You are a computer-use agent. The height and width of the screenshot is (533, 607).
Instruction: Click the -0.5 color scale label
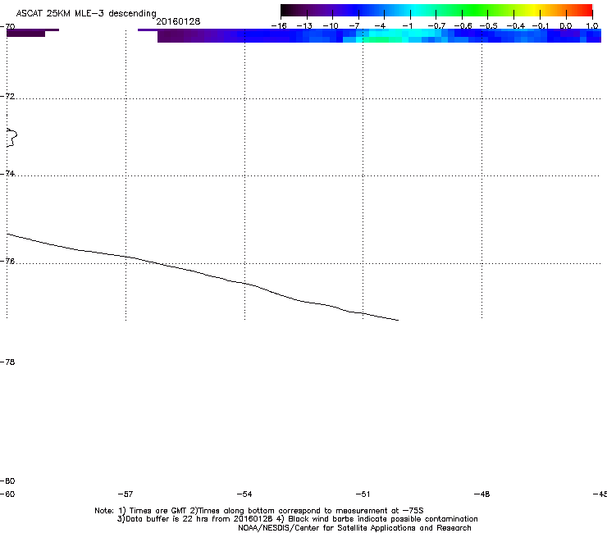489,26
